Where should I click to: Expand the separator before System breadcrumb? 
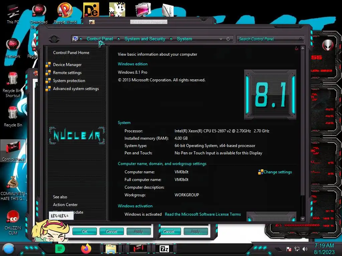click(x=171, y=39)
